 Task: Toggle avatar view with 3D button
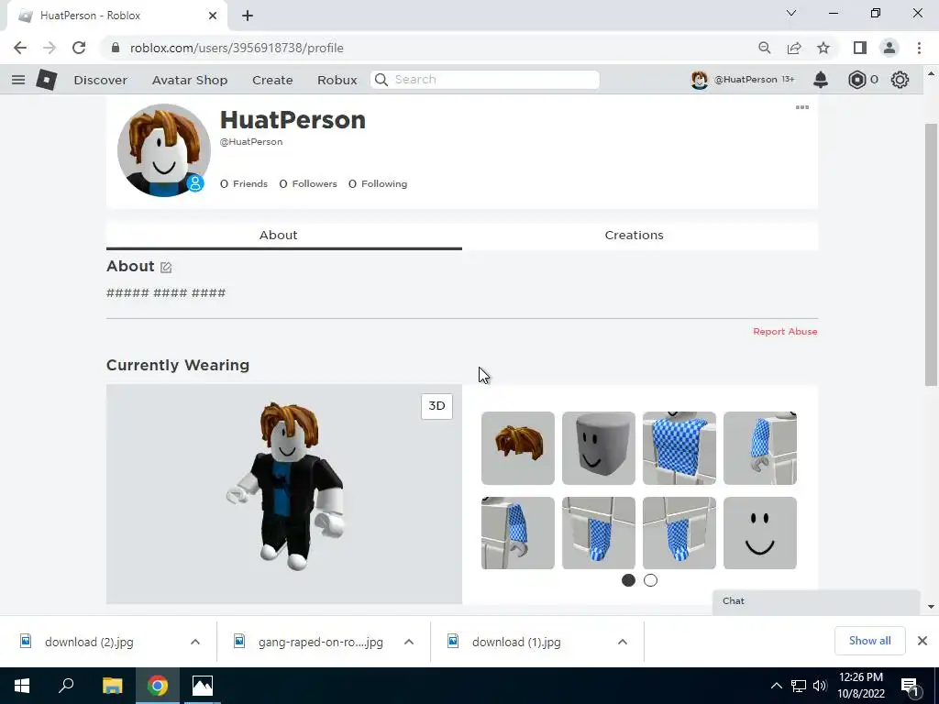tap(436, 406)
